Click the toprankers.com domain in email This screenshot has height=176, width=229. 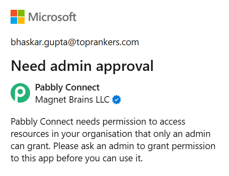click(x=108, y=42)
